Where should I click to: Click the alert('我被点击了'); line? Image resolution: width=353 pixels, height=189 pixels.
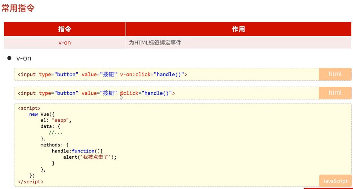[x=90, y=157]
